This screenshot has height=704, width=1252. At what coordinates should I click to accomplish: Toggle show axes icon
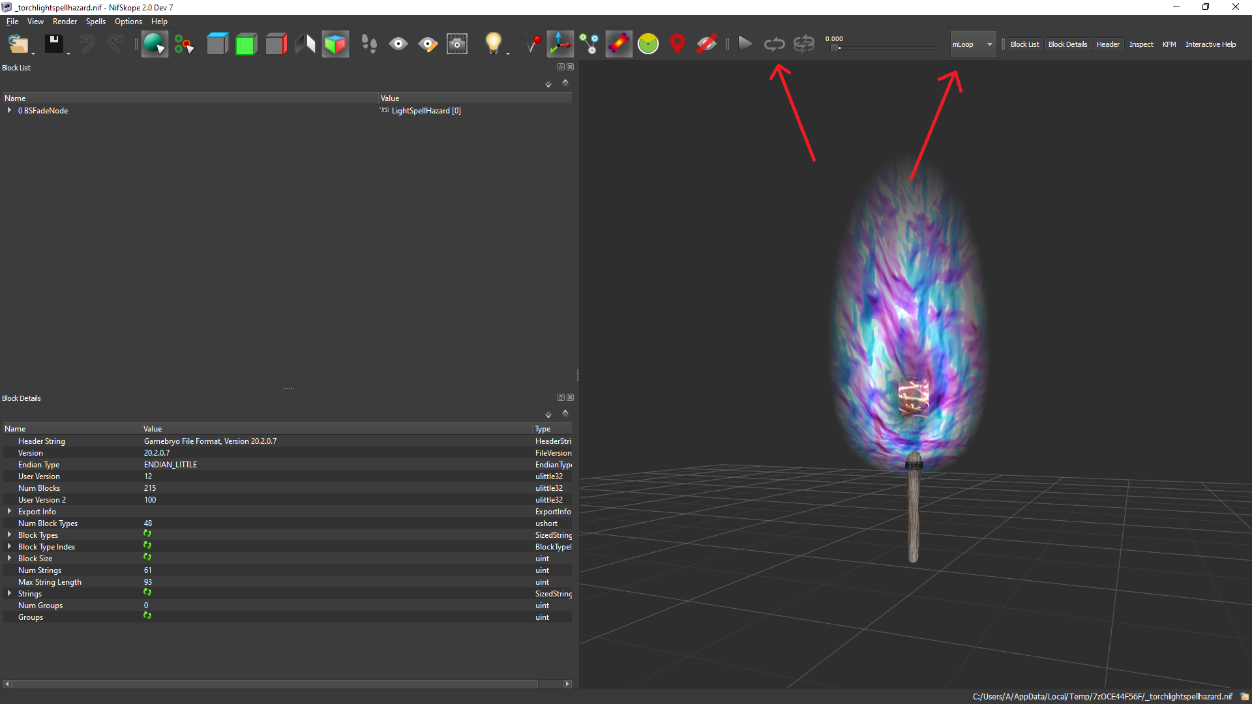click(559, 44)
